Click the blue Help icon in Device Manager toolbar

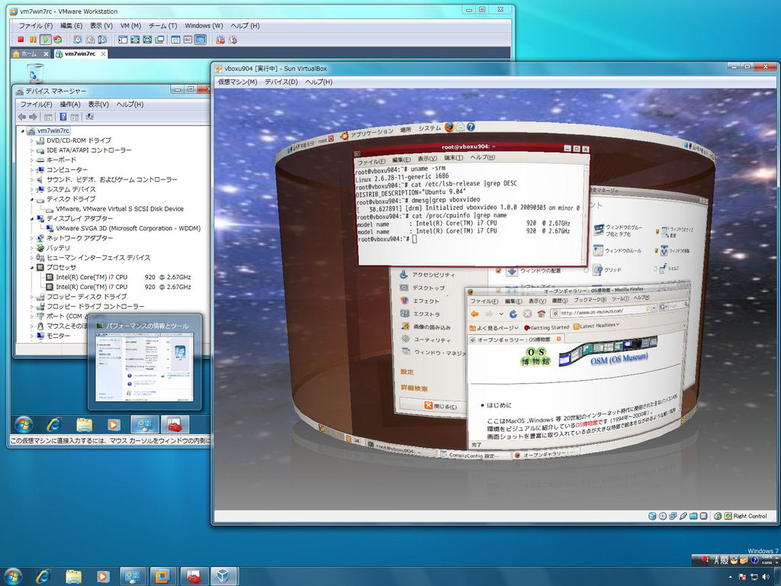coord(63,117)
